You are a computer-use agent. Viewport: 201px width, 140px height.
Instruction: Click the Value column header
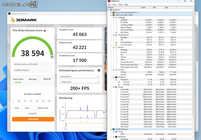point(146,7)
